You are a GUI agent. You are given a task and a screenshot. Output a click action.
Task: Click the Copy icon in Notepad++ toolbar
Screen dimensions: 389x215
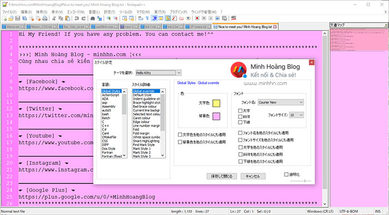point(61,18)
